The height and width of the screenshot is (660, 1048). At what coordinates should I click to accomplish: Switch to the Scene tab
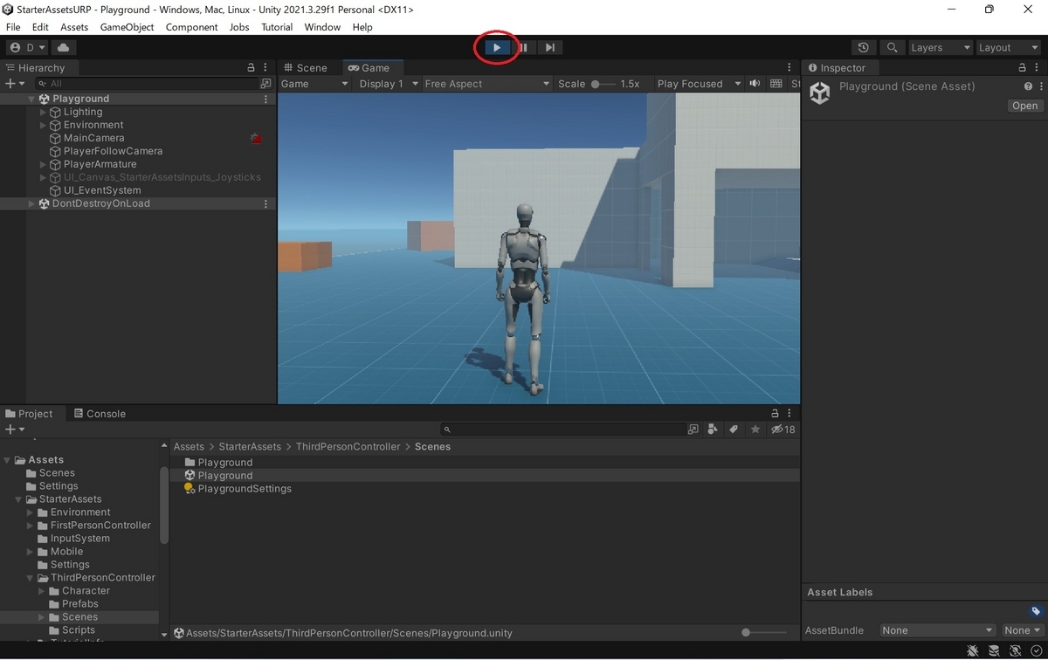coord(305,67)
